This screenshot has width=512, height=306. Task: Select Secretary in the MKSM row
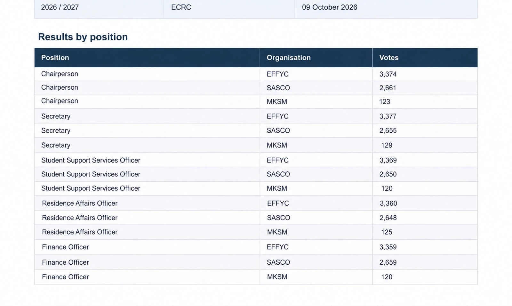tap(56, 145)
